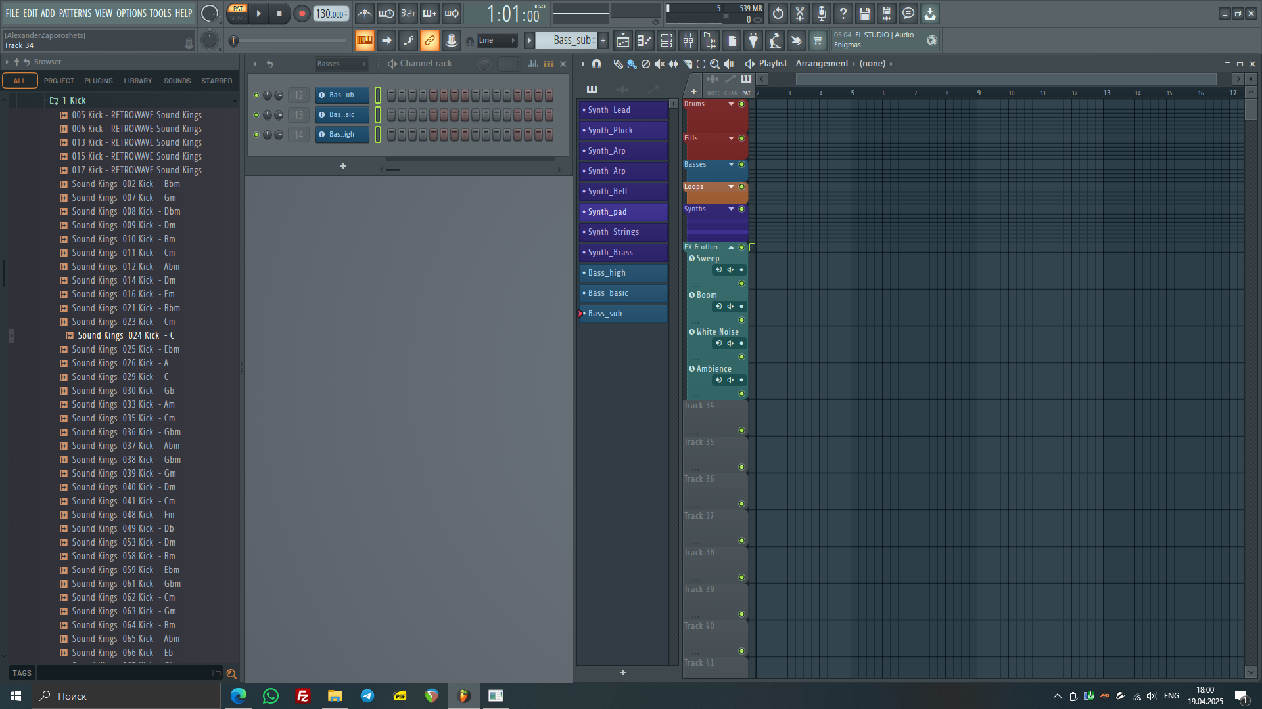Open the Line snap dropdown
1262x709 pixels.
click(496, 41)
